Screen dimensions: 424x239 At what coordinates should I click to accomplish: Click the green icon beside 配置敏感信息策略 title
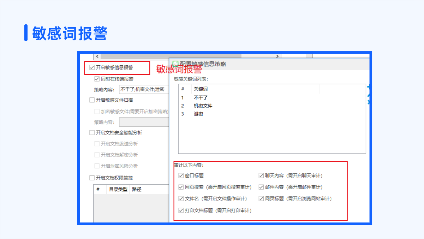[x=175, y=64]
